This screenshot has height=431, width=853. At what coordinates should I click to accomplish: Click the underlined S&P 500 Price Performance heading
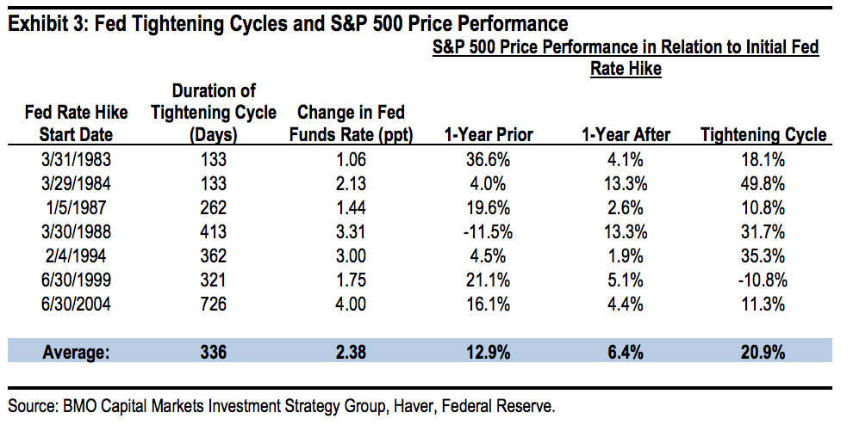626,58
